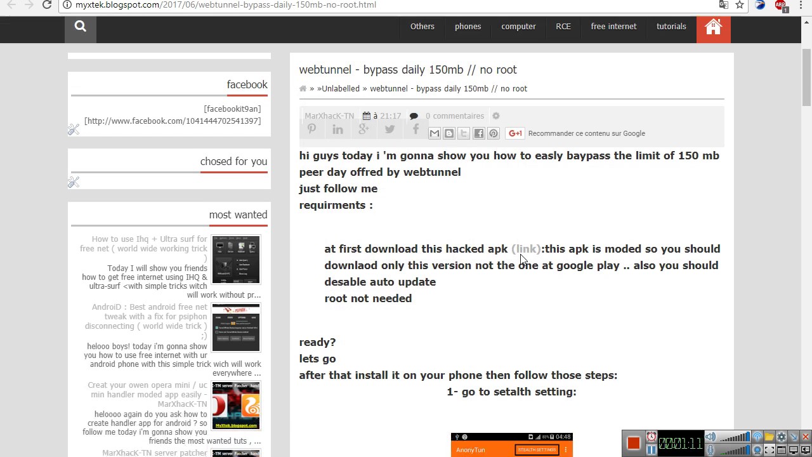Click the psiphon tweak post thumbnail
Viewport: 812px width, 457px height.
pos(236,328)
